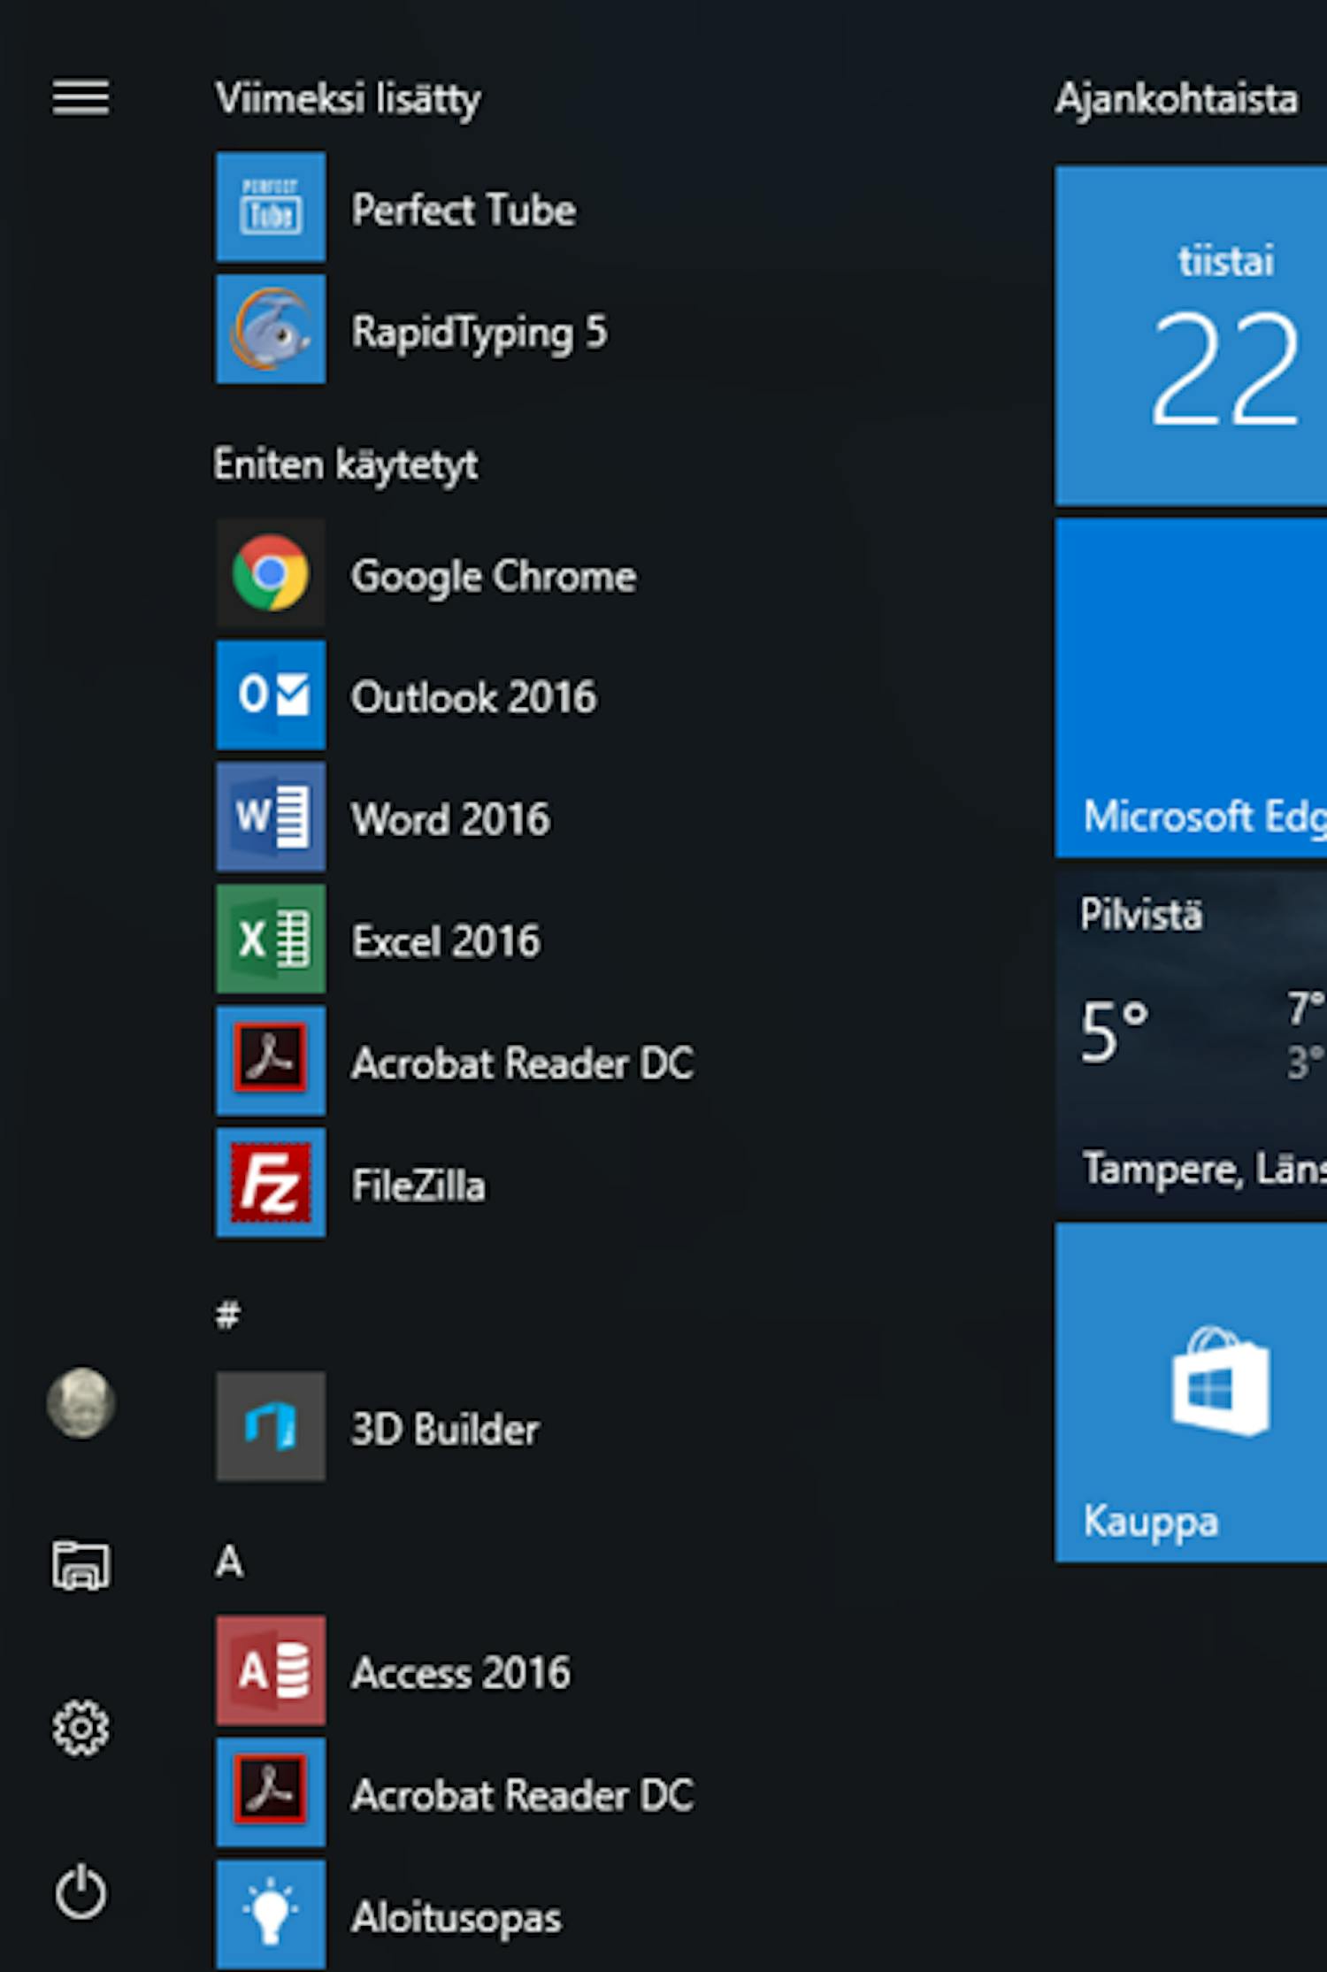Open File Explorer from the sidebar
Viewport: 1327px width, 1972px height.
pos(81,1565)
